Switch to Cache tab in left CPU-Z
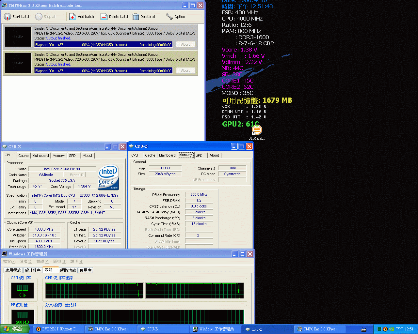Image resolution: width=418 pixels, height=334 pixels. coord(24,156)
